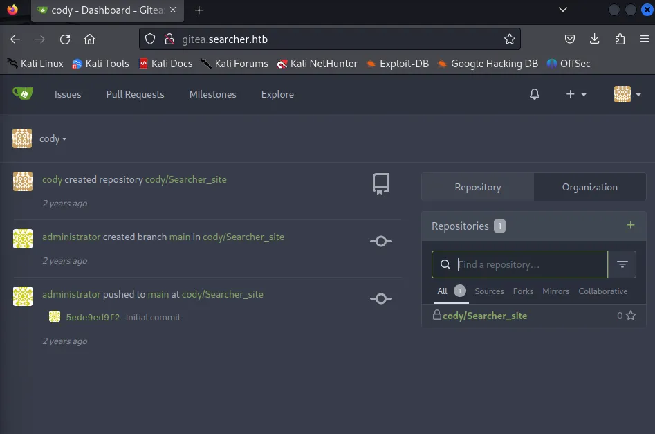This screenshot has height=434, width=655.
Task: Click cody's avatar in created repository entry
Action: 23,181
